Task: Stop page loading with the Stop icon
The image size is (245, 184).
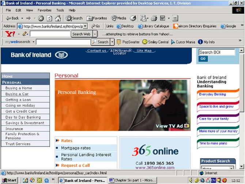Action: (41, 18)
